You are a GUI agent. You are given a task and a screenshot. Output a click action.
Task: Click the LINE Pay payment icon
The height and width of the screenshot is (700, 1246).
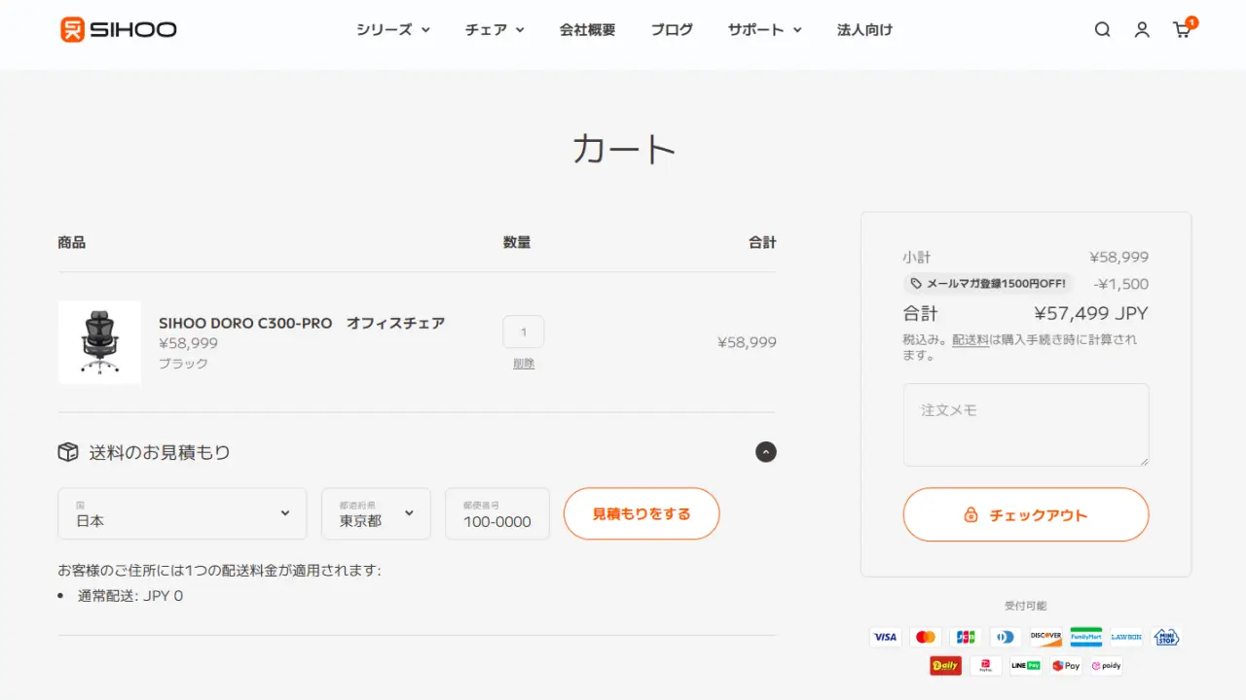tap(1026, 666)
